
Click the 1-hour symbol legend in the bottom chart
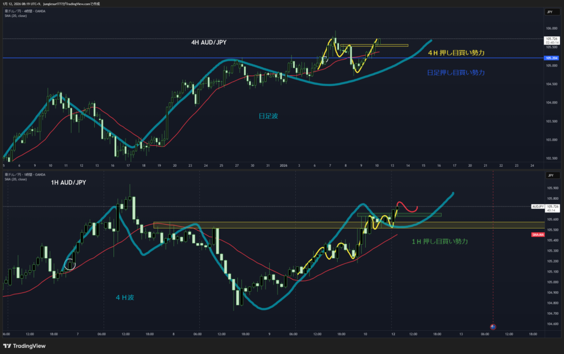[25, 175]
